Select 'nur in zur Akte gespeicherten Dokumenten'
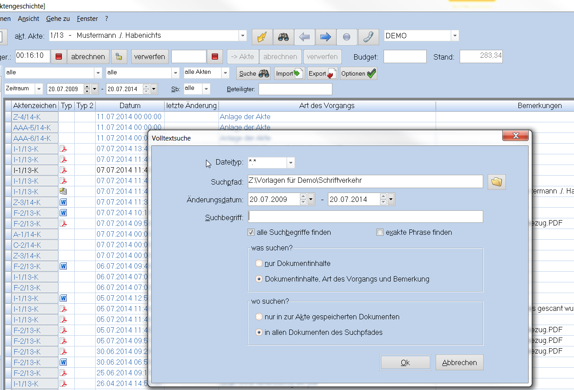The width and height of the screenshot is (574, 390). click(259, 317)
